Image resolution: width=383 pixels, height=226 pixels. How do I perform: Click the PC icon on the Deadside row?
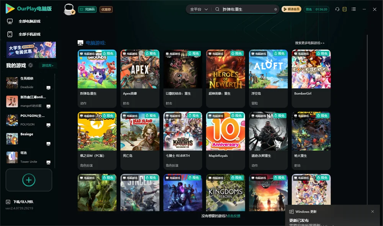coord(48,88)
